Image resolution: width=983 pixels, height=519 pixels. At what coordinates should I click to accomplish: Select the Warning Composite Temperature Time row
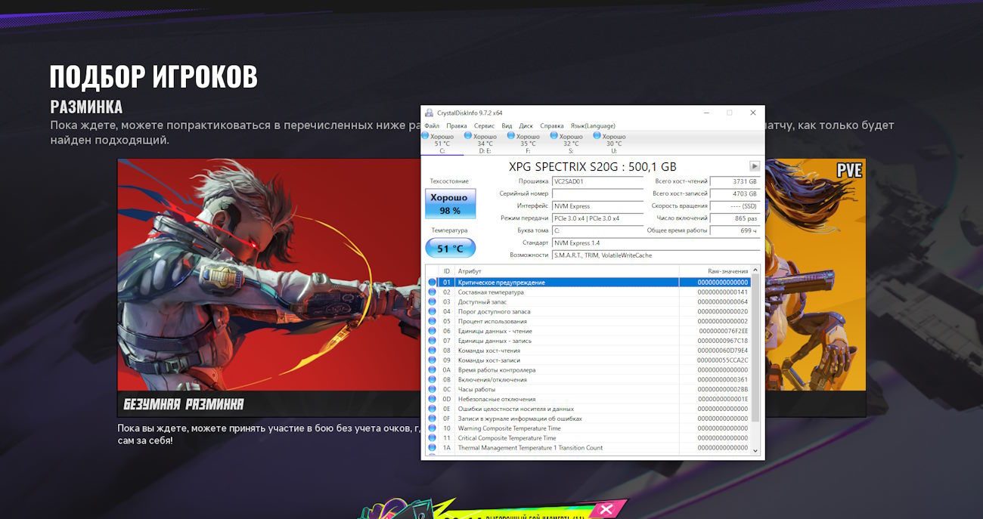[x=588, y=428]
